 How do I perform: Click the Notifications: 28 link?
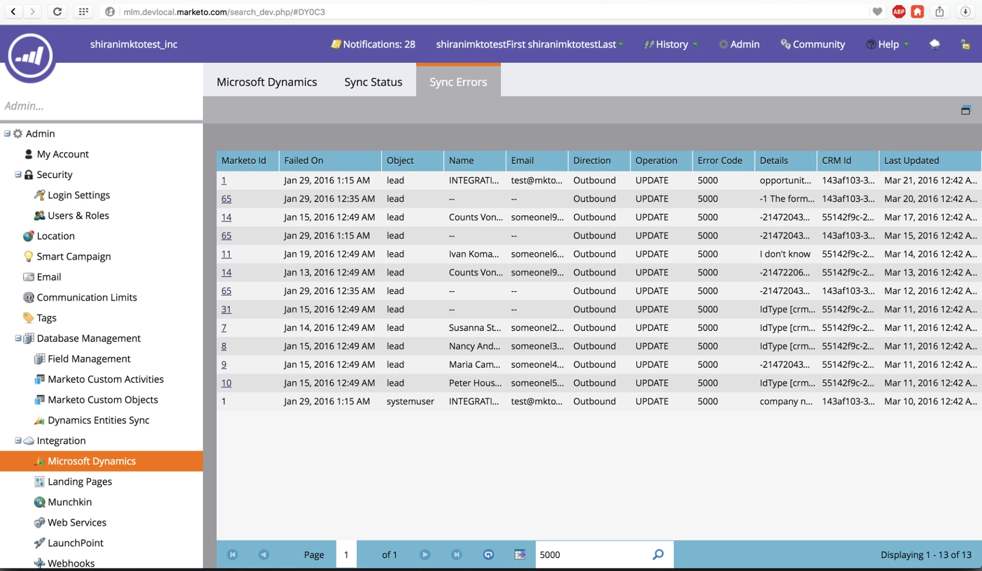(x=373, y=44)
